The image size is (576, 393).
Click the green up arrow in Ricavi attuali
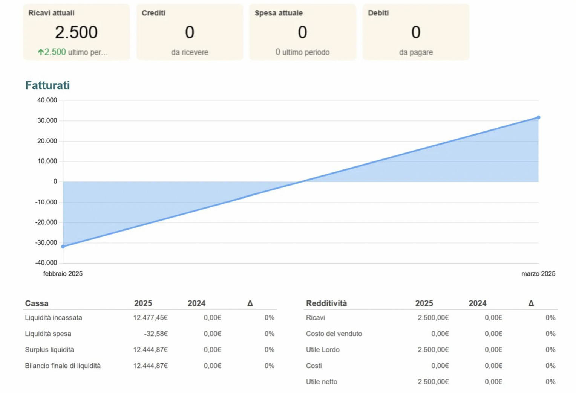pyautogui.click(x=41, y=52)
